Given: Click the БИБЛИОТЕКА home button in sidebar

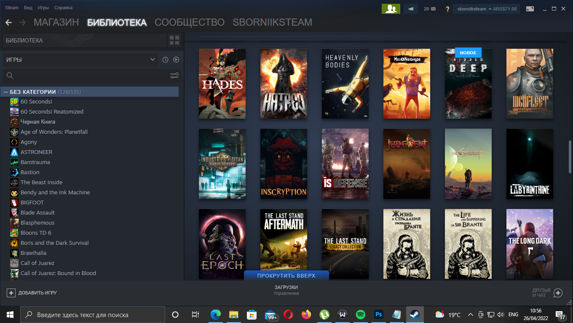Looking at the screenshot, I should (x=84, y=40).
